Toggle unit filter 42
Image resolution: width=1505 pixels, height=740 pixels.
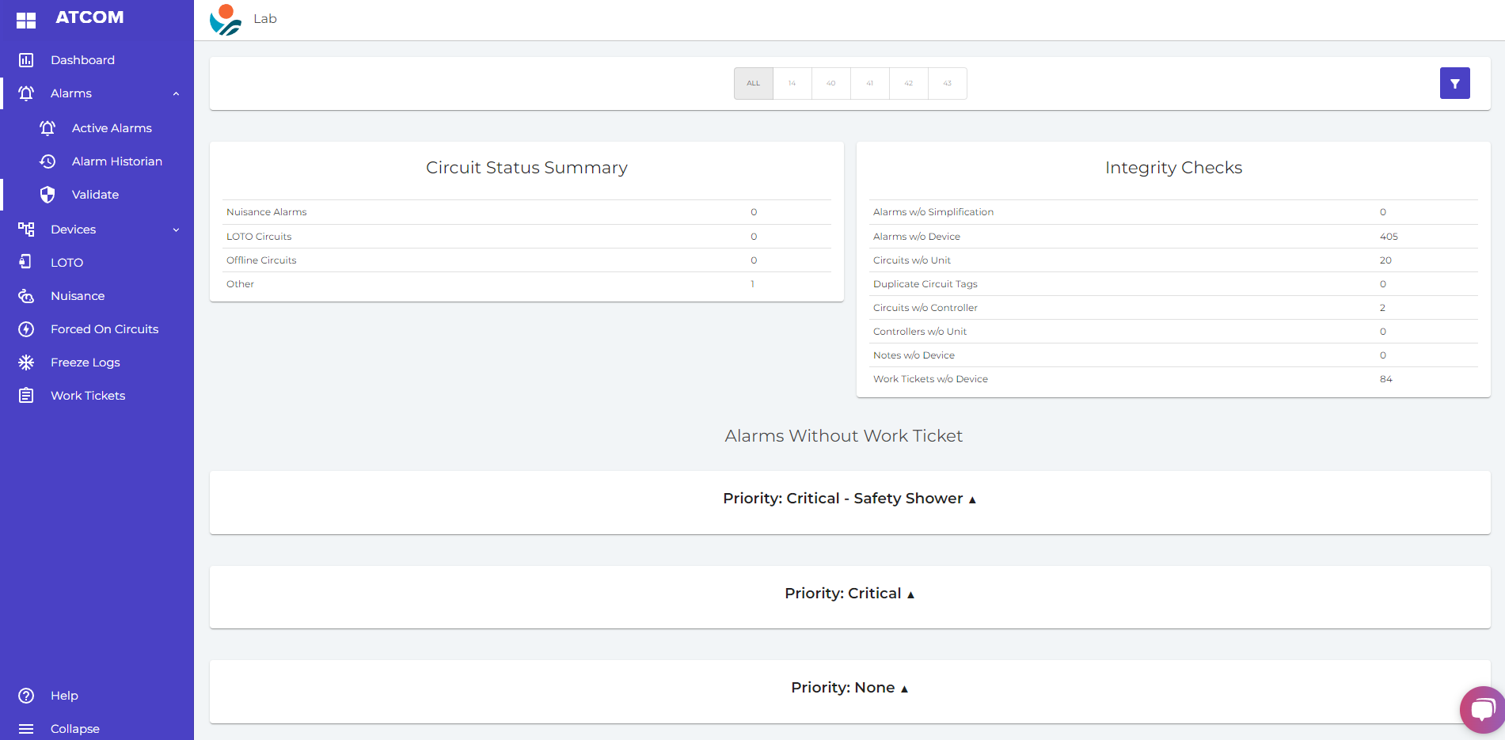pyautogui.click(x=908, y=83)
